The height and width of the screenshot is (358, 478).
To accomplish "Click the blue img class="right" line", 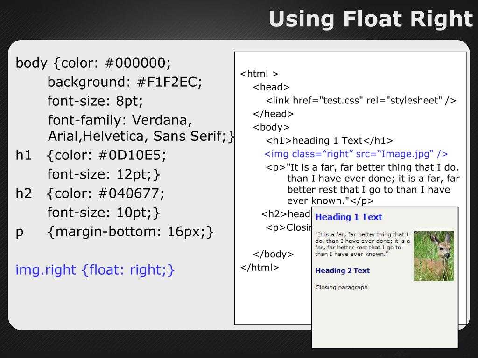I will (x=356, y=154).
